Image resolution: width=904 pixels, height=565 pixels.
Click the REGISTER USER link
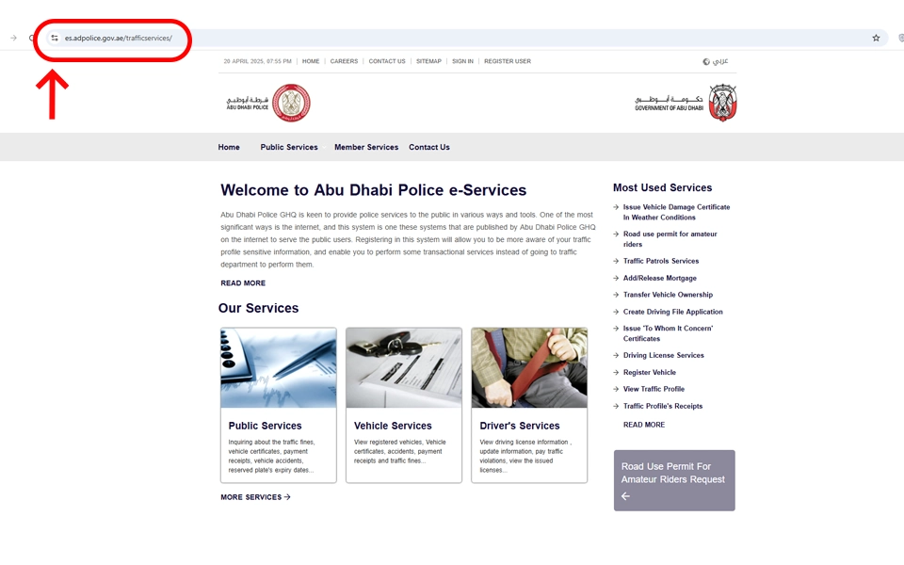(508, 61)
